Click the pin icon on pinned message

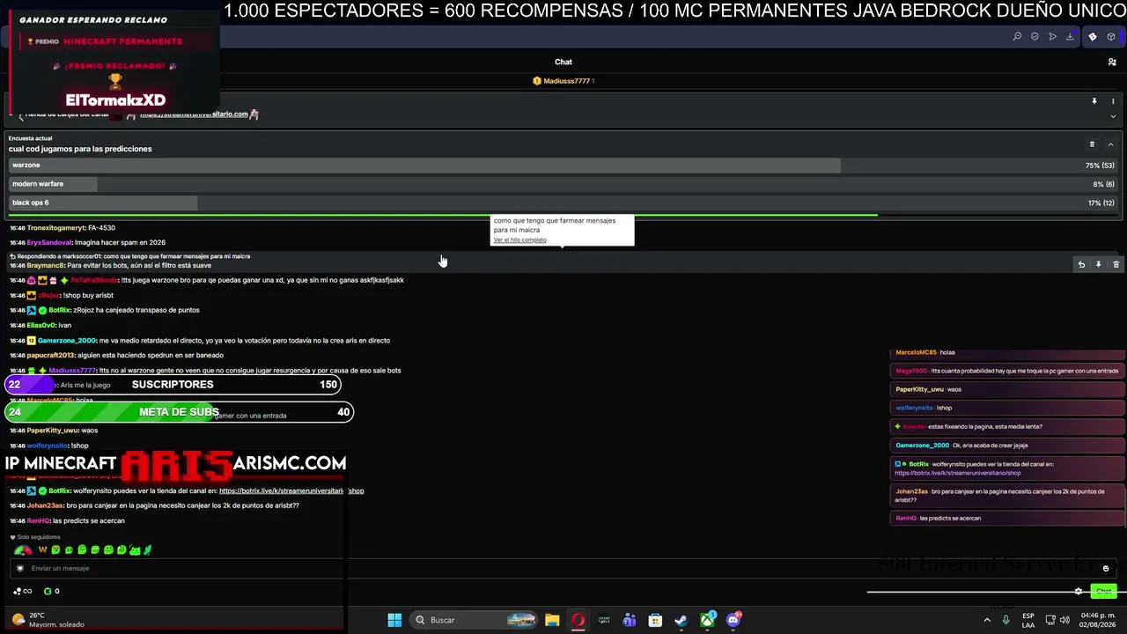coord(1094,101)
